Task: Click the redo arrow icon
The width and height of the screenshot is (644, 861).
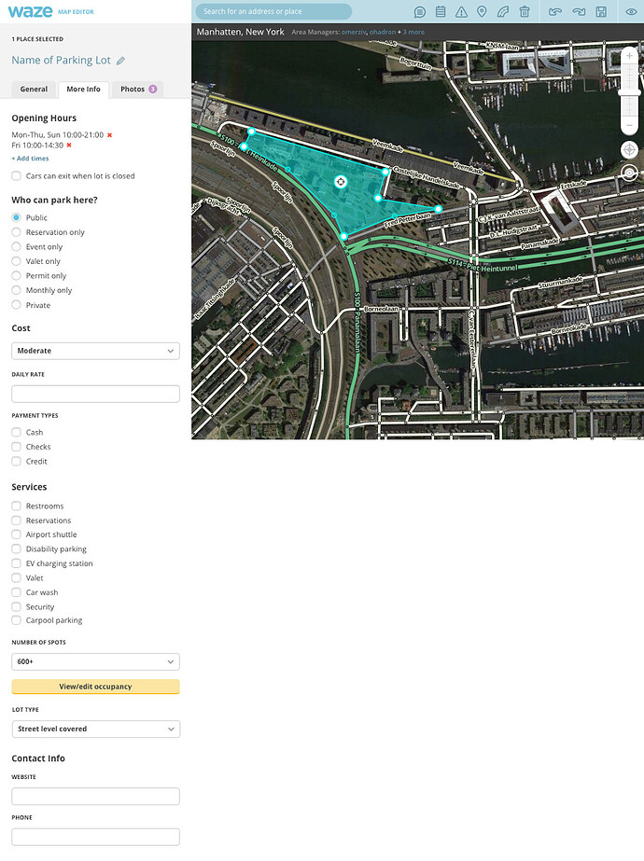Action: [579, 12]
